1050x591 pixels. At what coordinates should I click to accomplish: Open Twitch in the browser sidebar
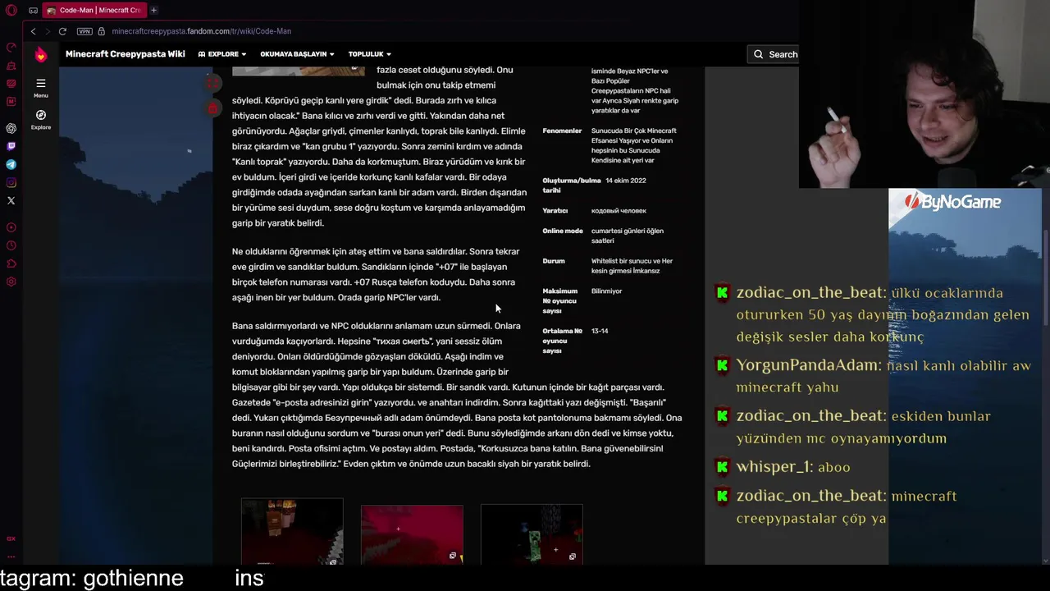click(11, 146)
